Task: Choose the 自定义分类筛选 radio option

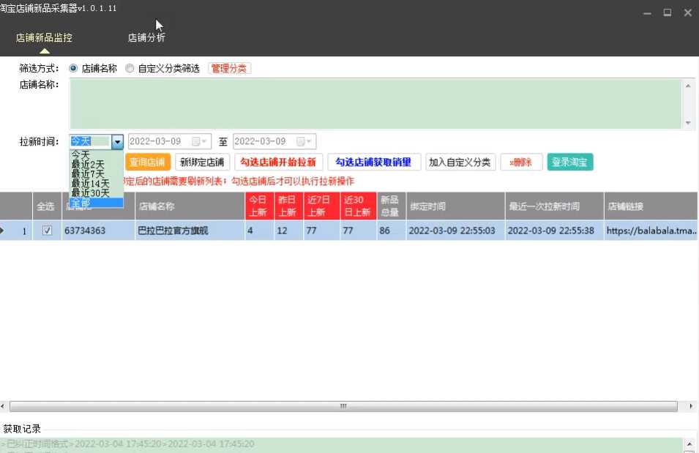Action: click(130, 68)
